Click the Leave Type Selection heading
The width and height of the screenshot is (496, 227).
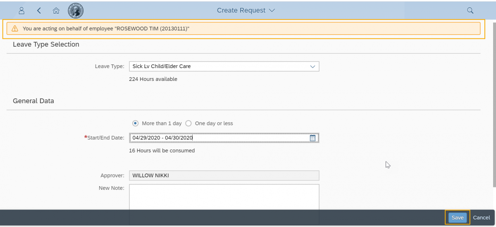pos(46,44)
